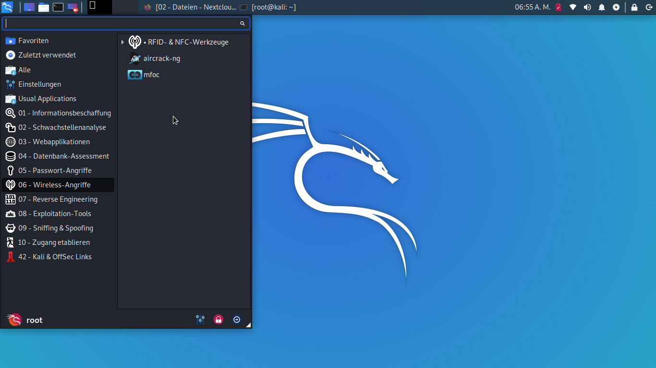Screen dimensions: 656x368
Task: Select the Favoriten category
Action: tap(58, 41)
